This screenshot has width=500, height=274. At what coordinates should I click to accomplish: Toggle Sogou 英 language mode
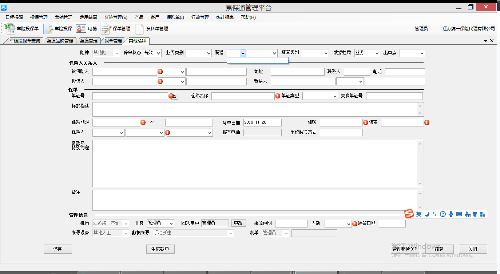point(419,214)
